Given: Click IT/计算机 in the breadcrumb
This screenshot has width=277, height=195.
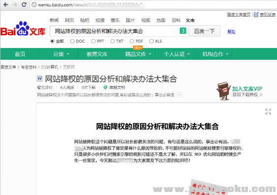Looking at the screenshot, I should tap(50, 67).
